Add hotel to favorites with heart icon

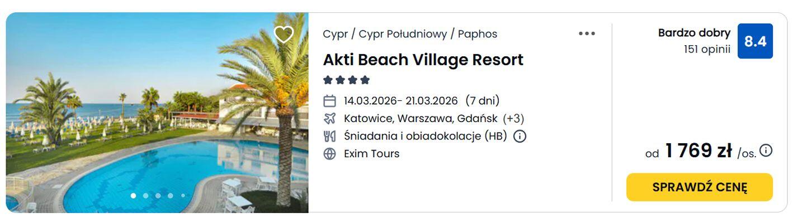click(284, 35)
